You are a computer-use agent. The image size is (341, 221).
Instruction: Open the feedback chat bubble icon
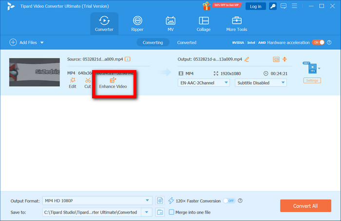(284, 6)
